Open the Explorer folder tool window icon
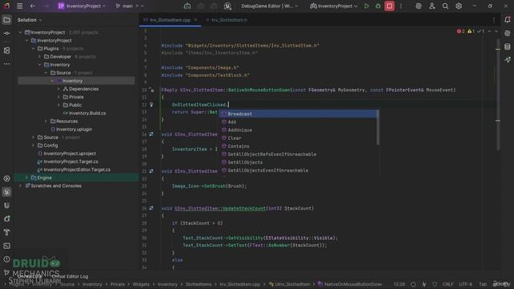This screenshot has width=514, height=289. point(6,20)
